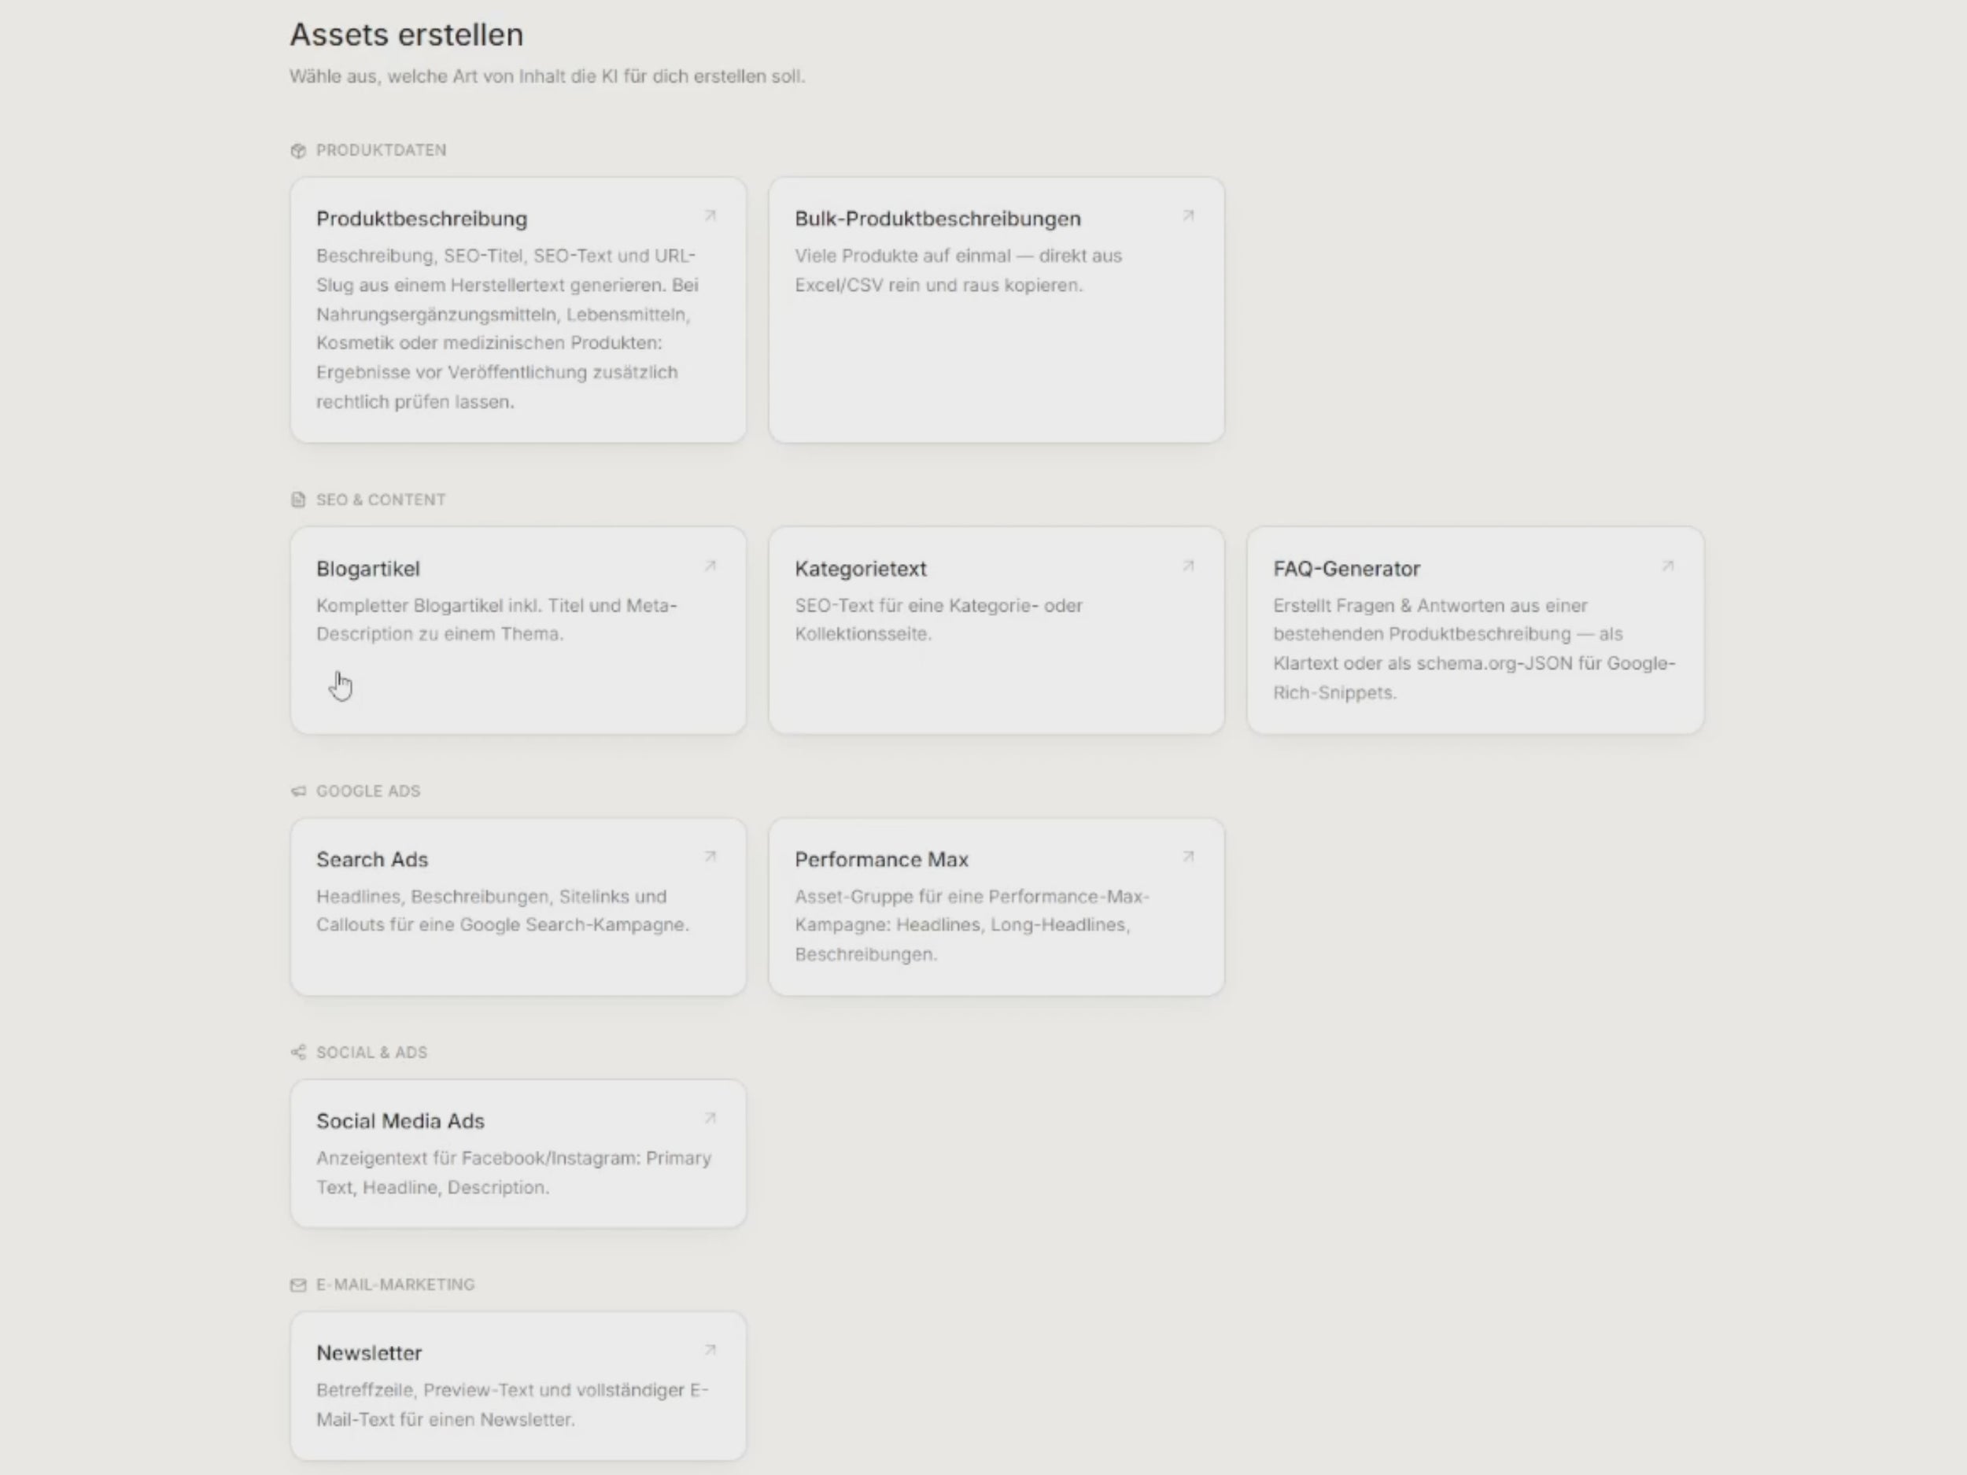Click the arrow icon on the Produktbeschreibung card
The height and width of the screenshot is (1475, 1967).
[710, 216]
